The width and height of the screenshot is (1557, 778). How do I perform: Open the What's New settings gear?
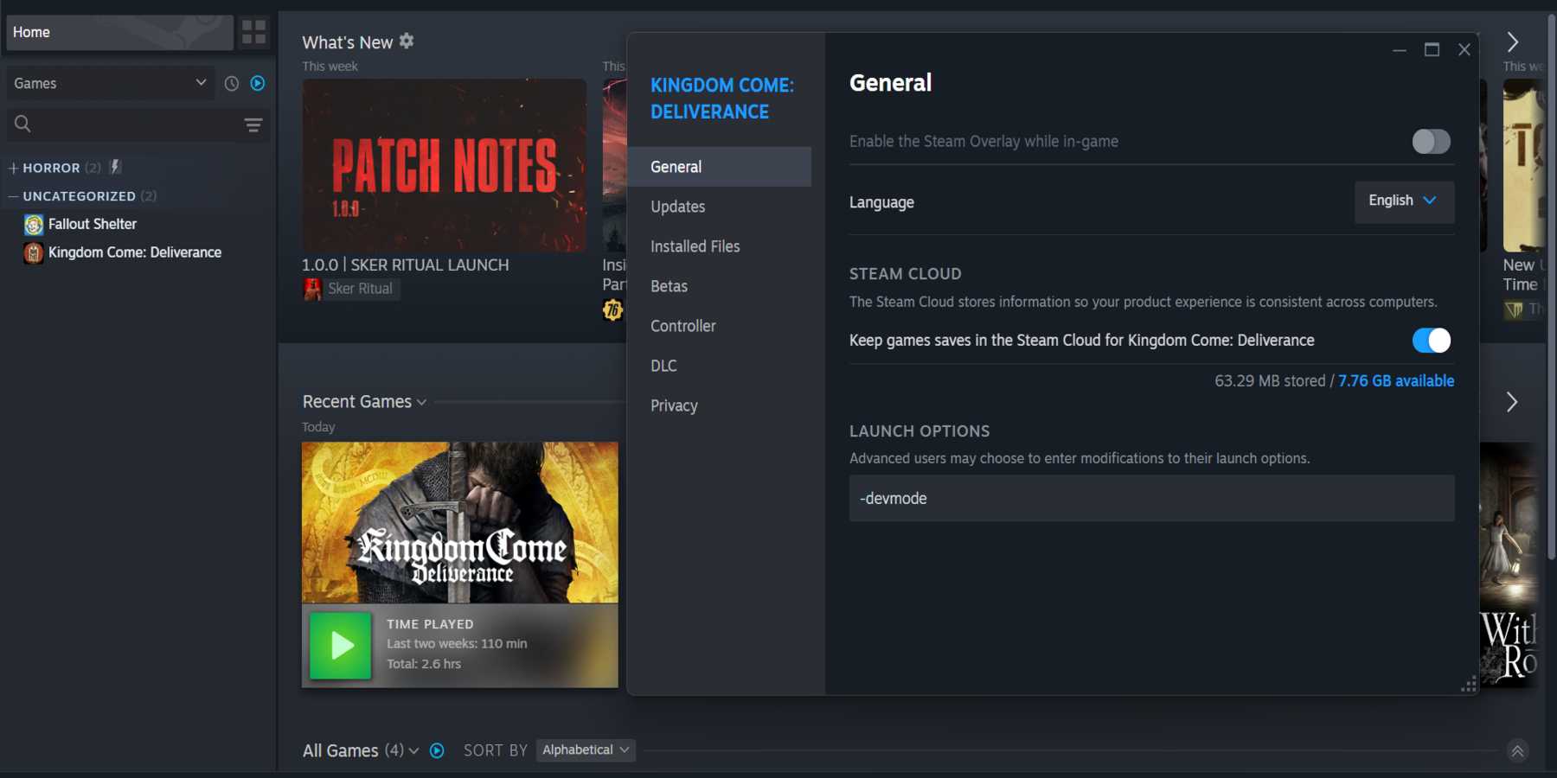coord(407,41)
